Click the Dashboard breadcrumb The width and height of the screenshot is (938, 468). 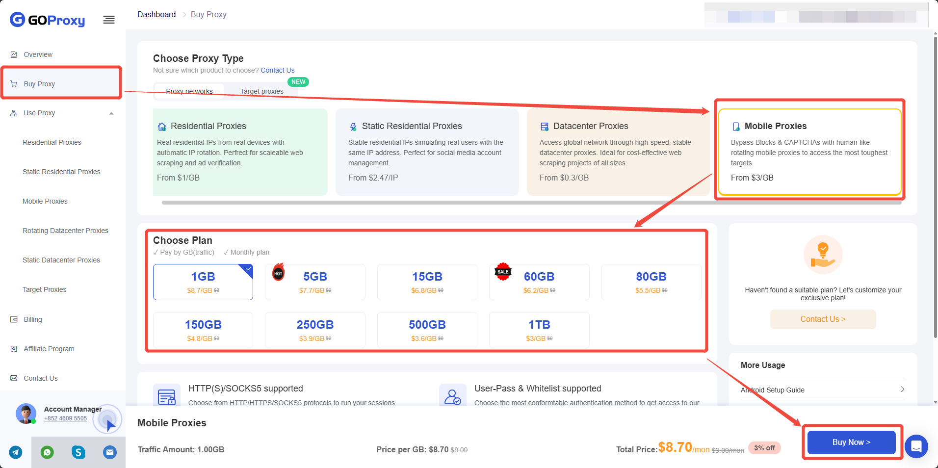156,14
